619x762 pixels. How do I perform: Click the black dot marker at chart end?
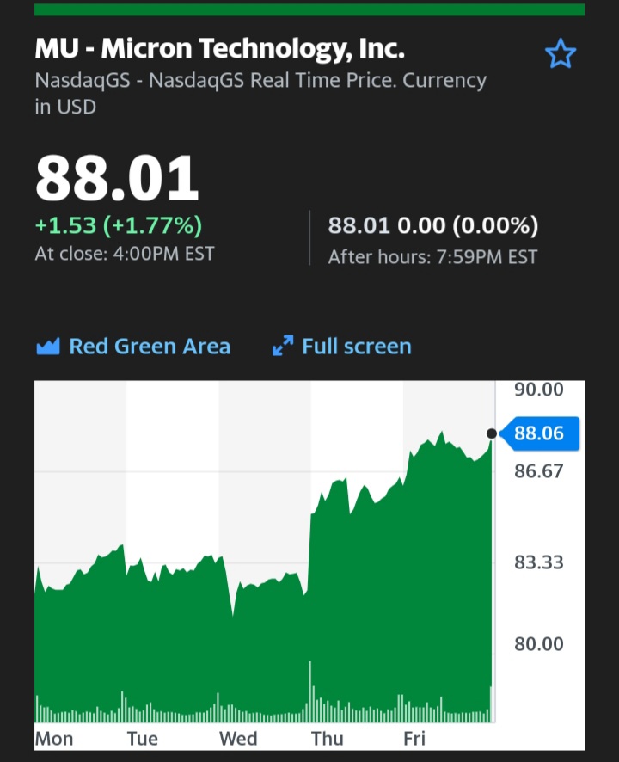[x=492, y=433]
